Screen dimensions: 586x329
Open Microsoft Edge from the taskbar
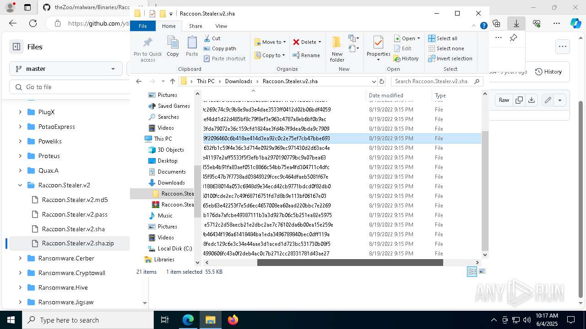(188, 320)
